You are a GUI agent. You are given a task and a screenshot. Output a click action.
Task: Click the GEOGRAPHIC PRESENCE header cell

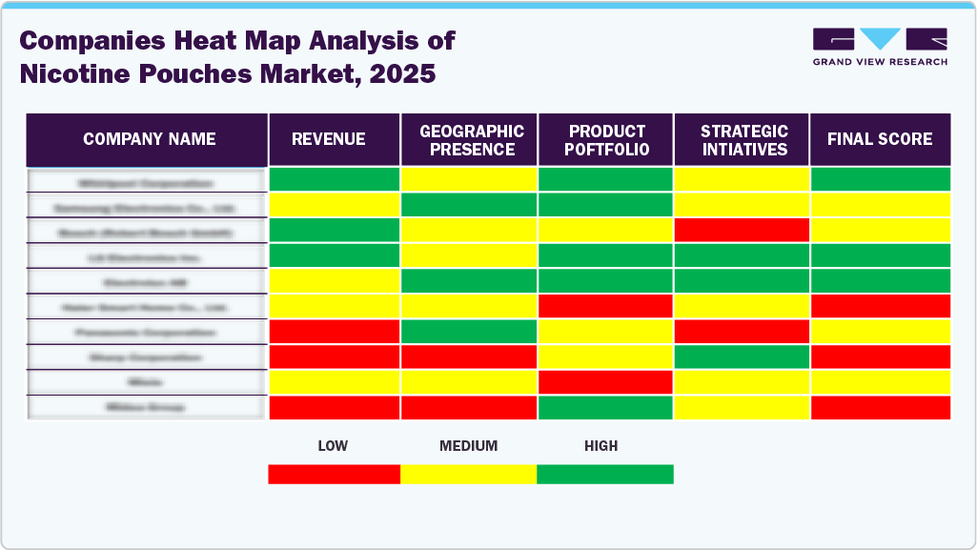[470, 139]
